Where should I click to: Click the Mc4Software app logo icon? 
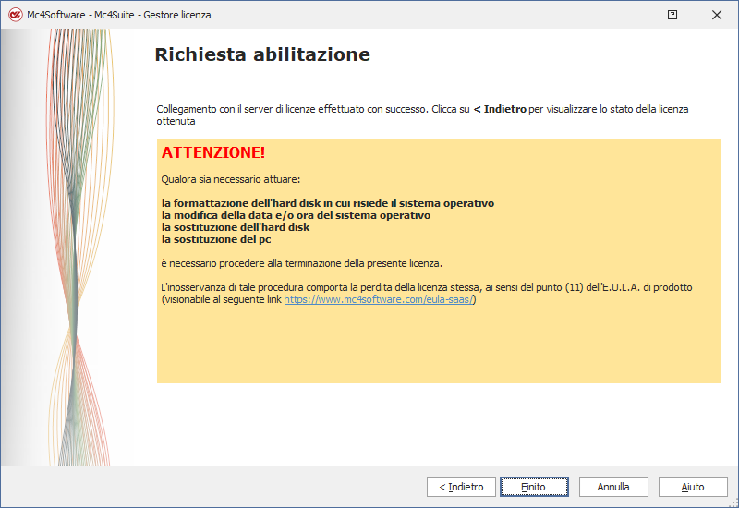click(15, 15)
